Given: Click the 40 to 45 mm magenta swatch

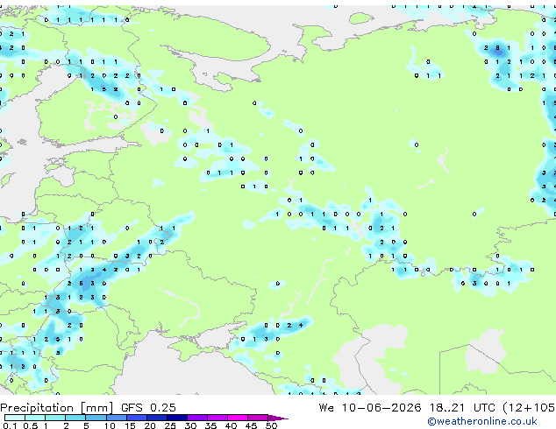Looking at the screenshot, I should point(238,418).
